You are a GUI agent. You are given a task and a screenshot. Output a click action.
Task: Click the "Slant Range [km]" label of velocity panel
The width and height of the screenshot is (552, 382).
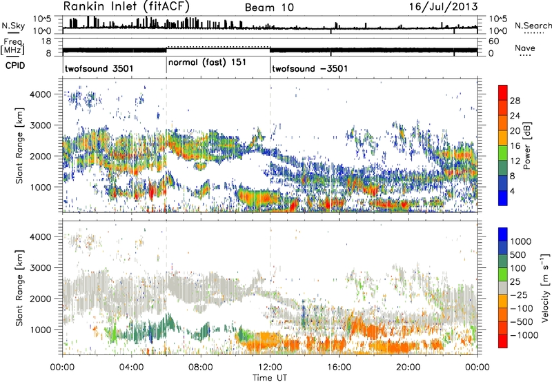click(19, 288)
